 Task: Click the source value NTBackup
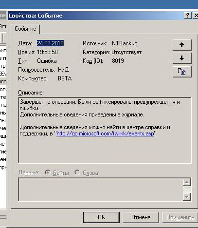125,43
